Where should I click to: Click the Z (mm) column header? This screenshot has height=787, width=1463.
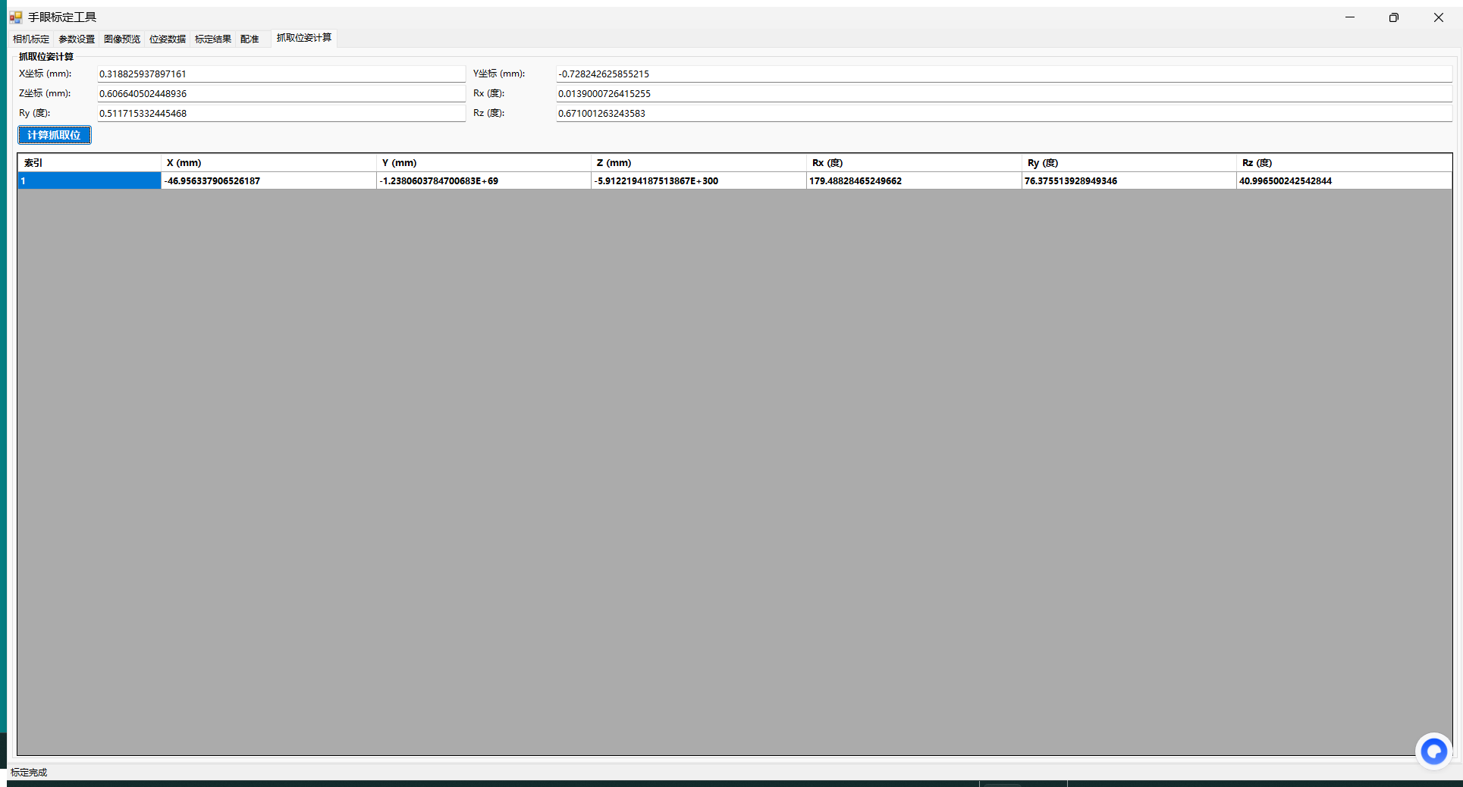[699, 163]
